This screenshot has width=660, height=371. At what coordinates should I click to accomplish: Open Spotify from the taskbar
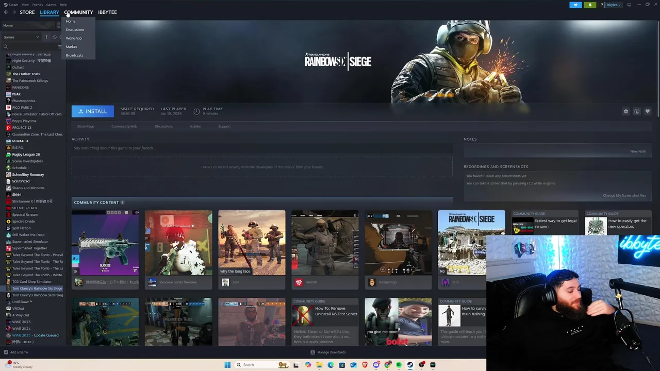pyautogui.click(x=399, y=365)
